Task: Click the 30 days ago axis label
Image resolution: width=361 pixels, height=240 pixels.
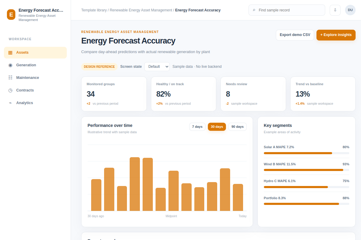Action: click(96, 216)
